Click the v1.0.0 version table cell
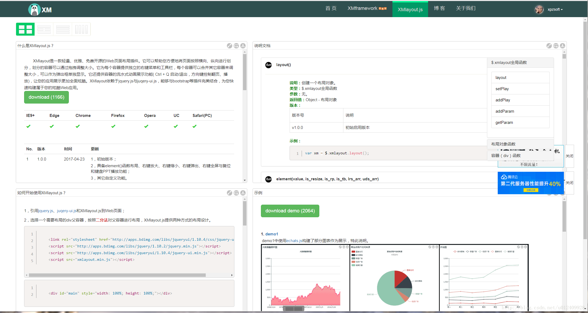Viewport: 588px width, 313px height. click(316, 128)
